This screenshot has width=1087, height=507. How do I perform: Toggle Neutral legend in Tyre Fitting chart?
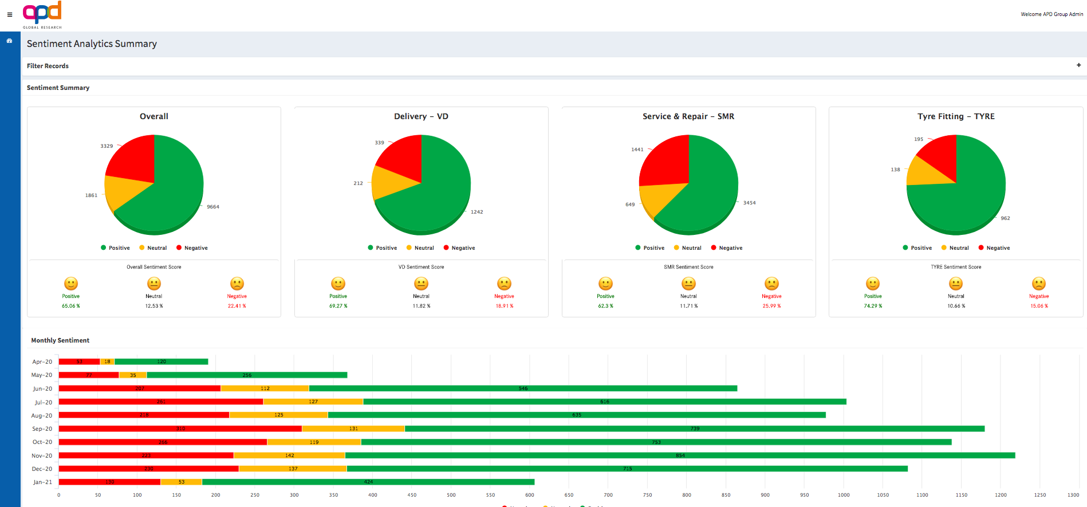(955, 248)
